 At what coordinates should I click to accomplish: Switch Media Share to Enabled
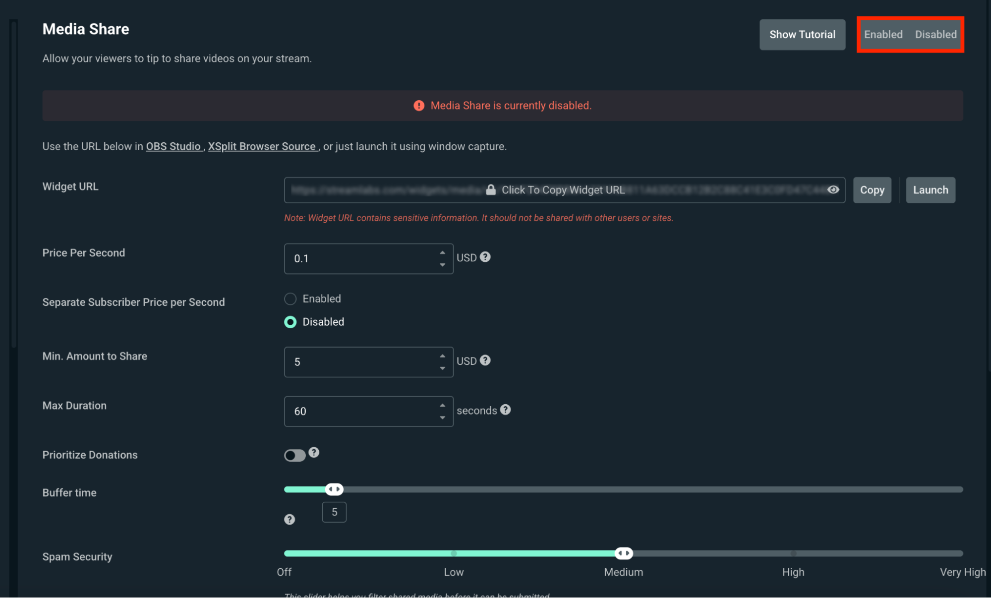(883, 34)
